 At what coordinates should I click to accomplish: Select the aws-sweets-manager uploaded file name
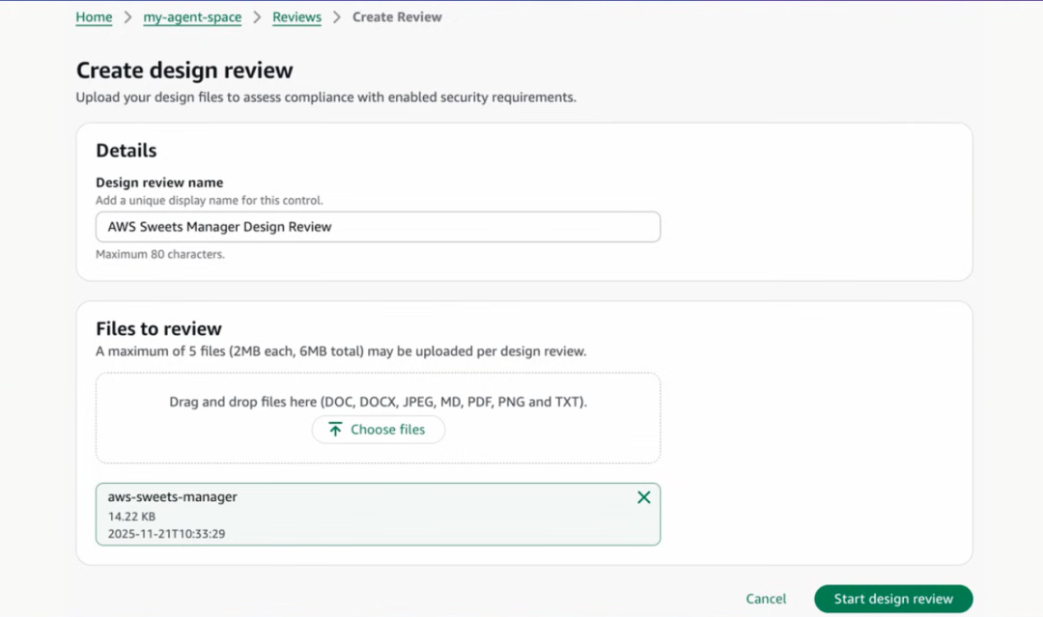[173, 497]
